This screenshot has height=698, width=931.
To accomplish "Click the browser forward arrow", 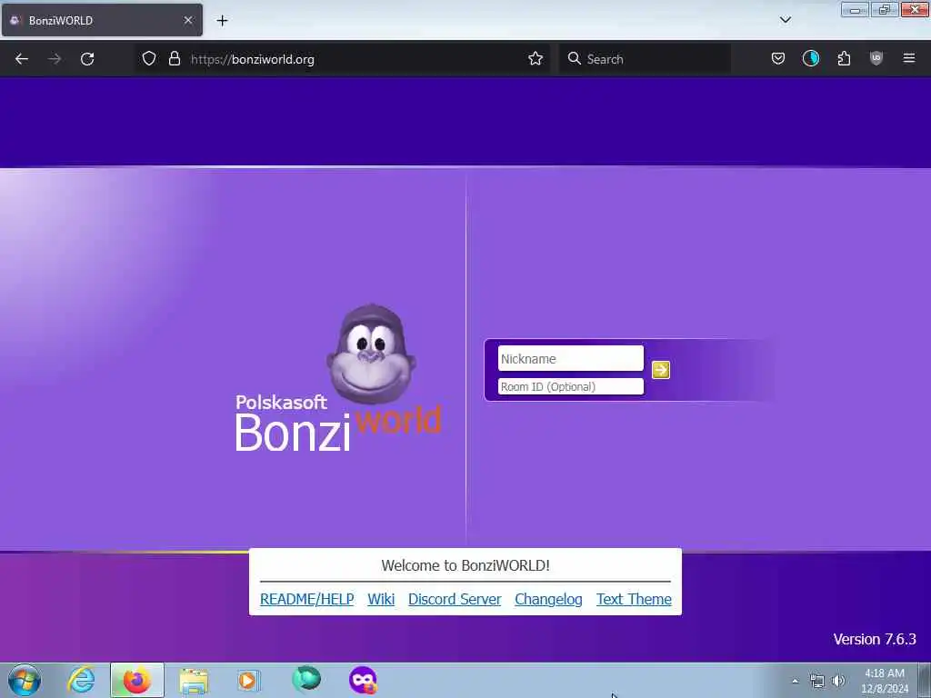I will tap(55, 59).
